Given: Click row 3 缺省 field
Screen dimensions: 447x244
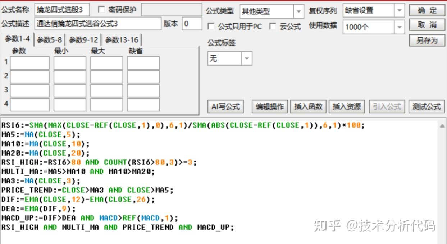Looking at the screenshot, I should tap(143, 91).
